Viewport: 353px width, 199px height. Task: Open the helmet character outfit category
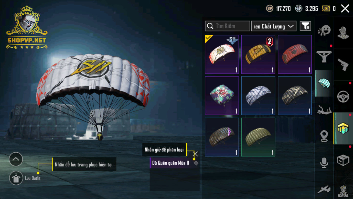click(343, 33)
